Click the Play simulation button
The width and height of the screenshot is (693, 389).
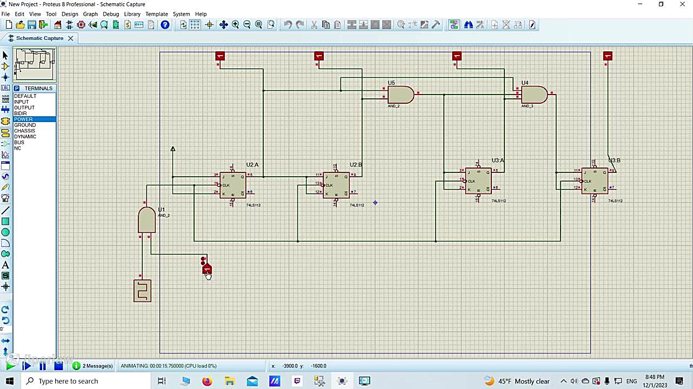(10, 366)
